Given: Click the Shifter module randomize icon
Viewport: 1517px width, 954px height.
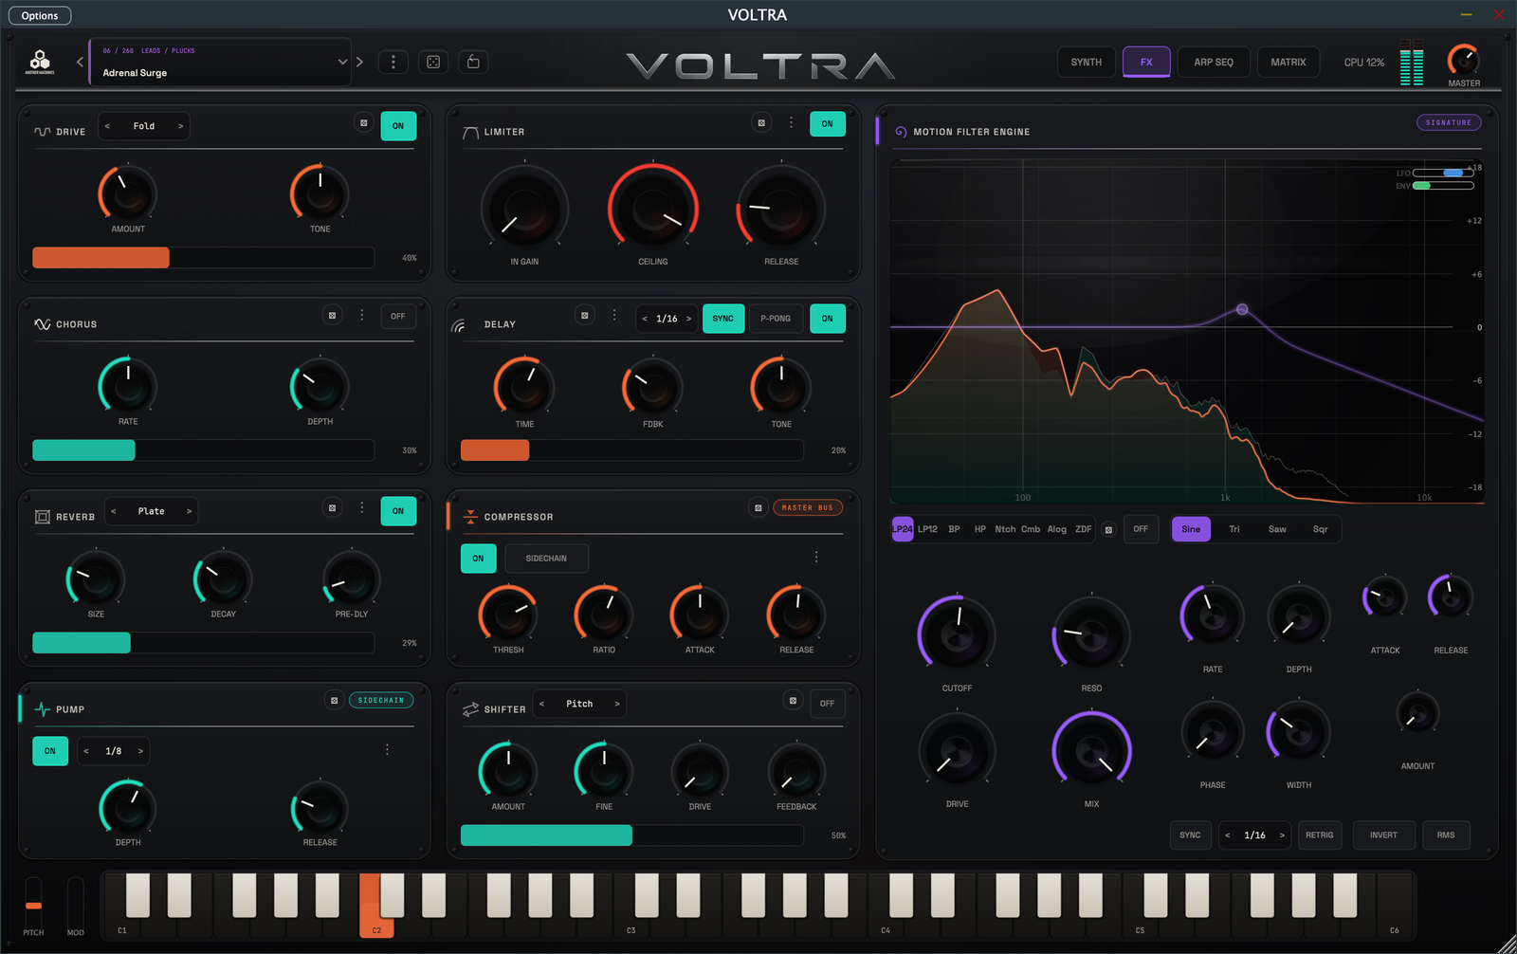Looking at the screenshot, I should (793, 701).
